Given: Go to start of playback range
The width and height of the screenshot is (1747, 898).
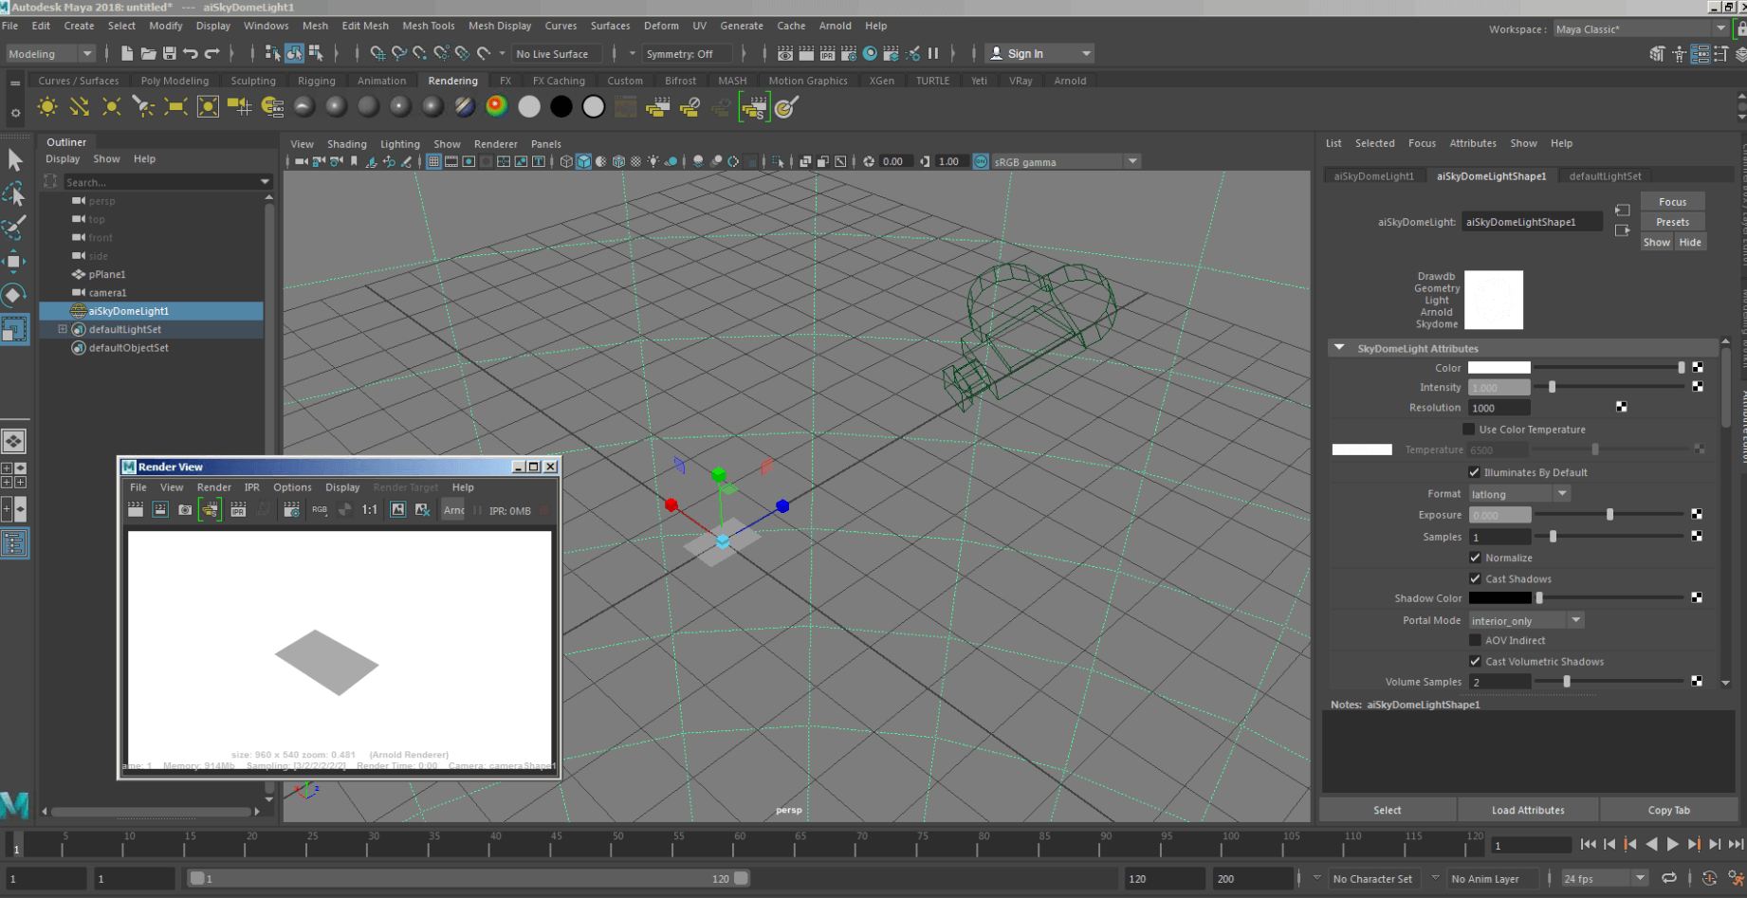Looking at the screenshot, I should pos(1589,844).
